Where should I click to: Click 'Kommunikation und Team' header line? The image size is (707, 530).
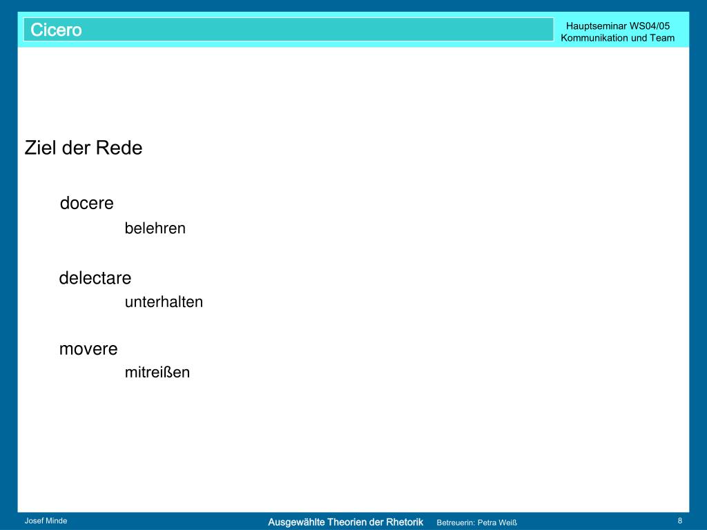617,38
